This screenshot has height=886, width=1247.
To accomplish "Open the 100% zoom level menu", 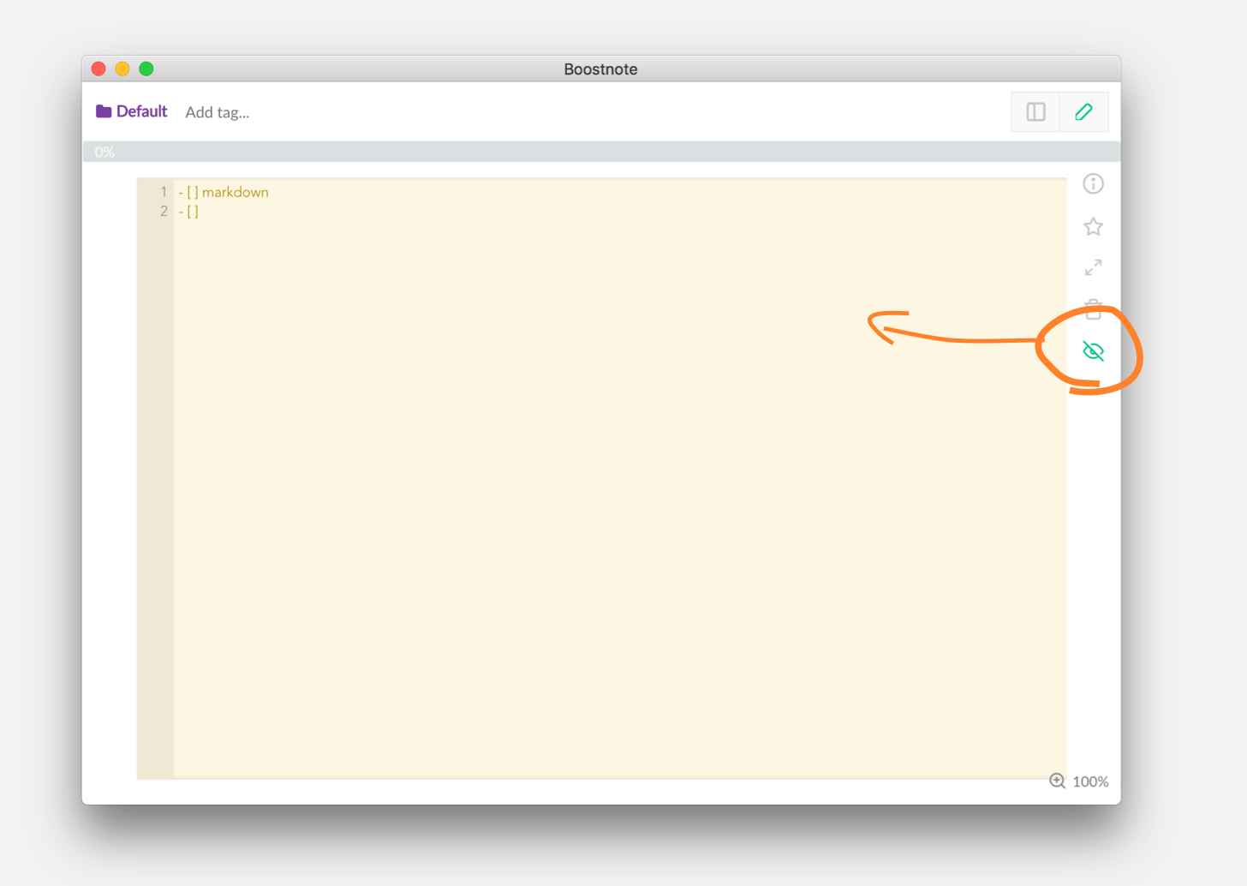I will (1089, 781).
